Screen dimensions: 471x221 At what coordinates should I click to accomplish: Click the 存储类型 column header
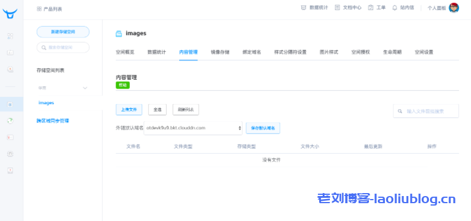click(246, 146)
